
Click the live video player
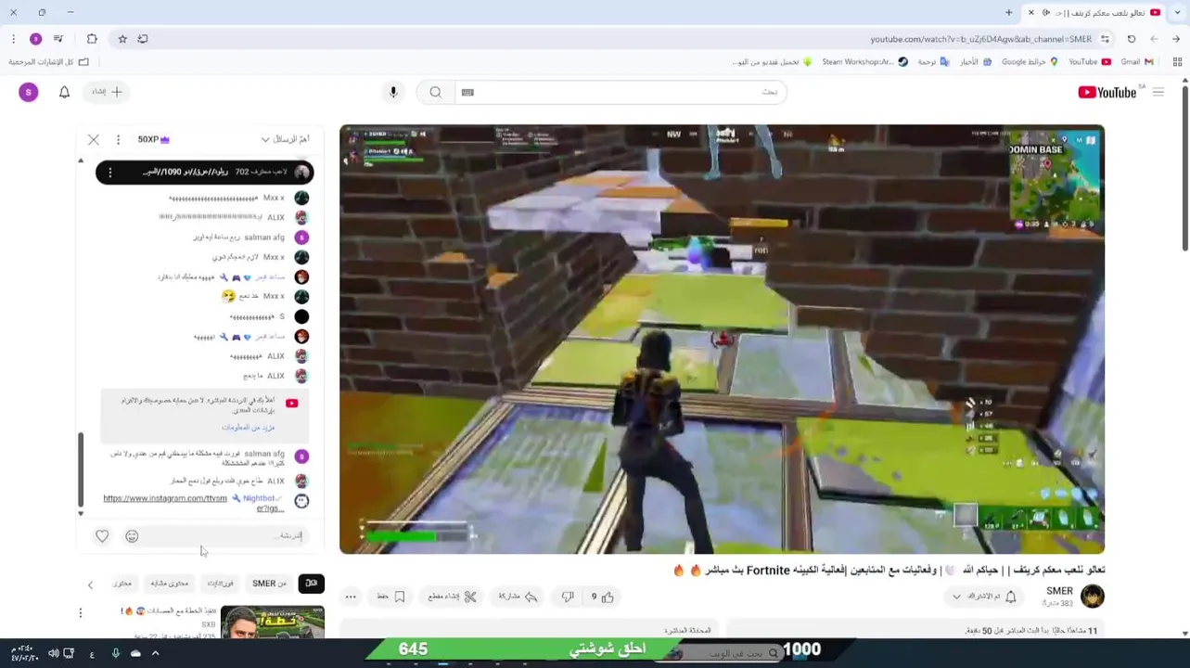pyautogui.click(x=722, y=340)
